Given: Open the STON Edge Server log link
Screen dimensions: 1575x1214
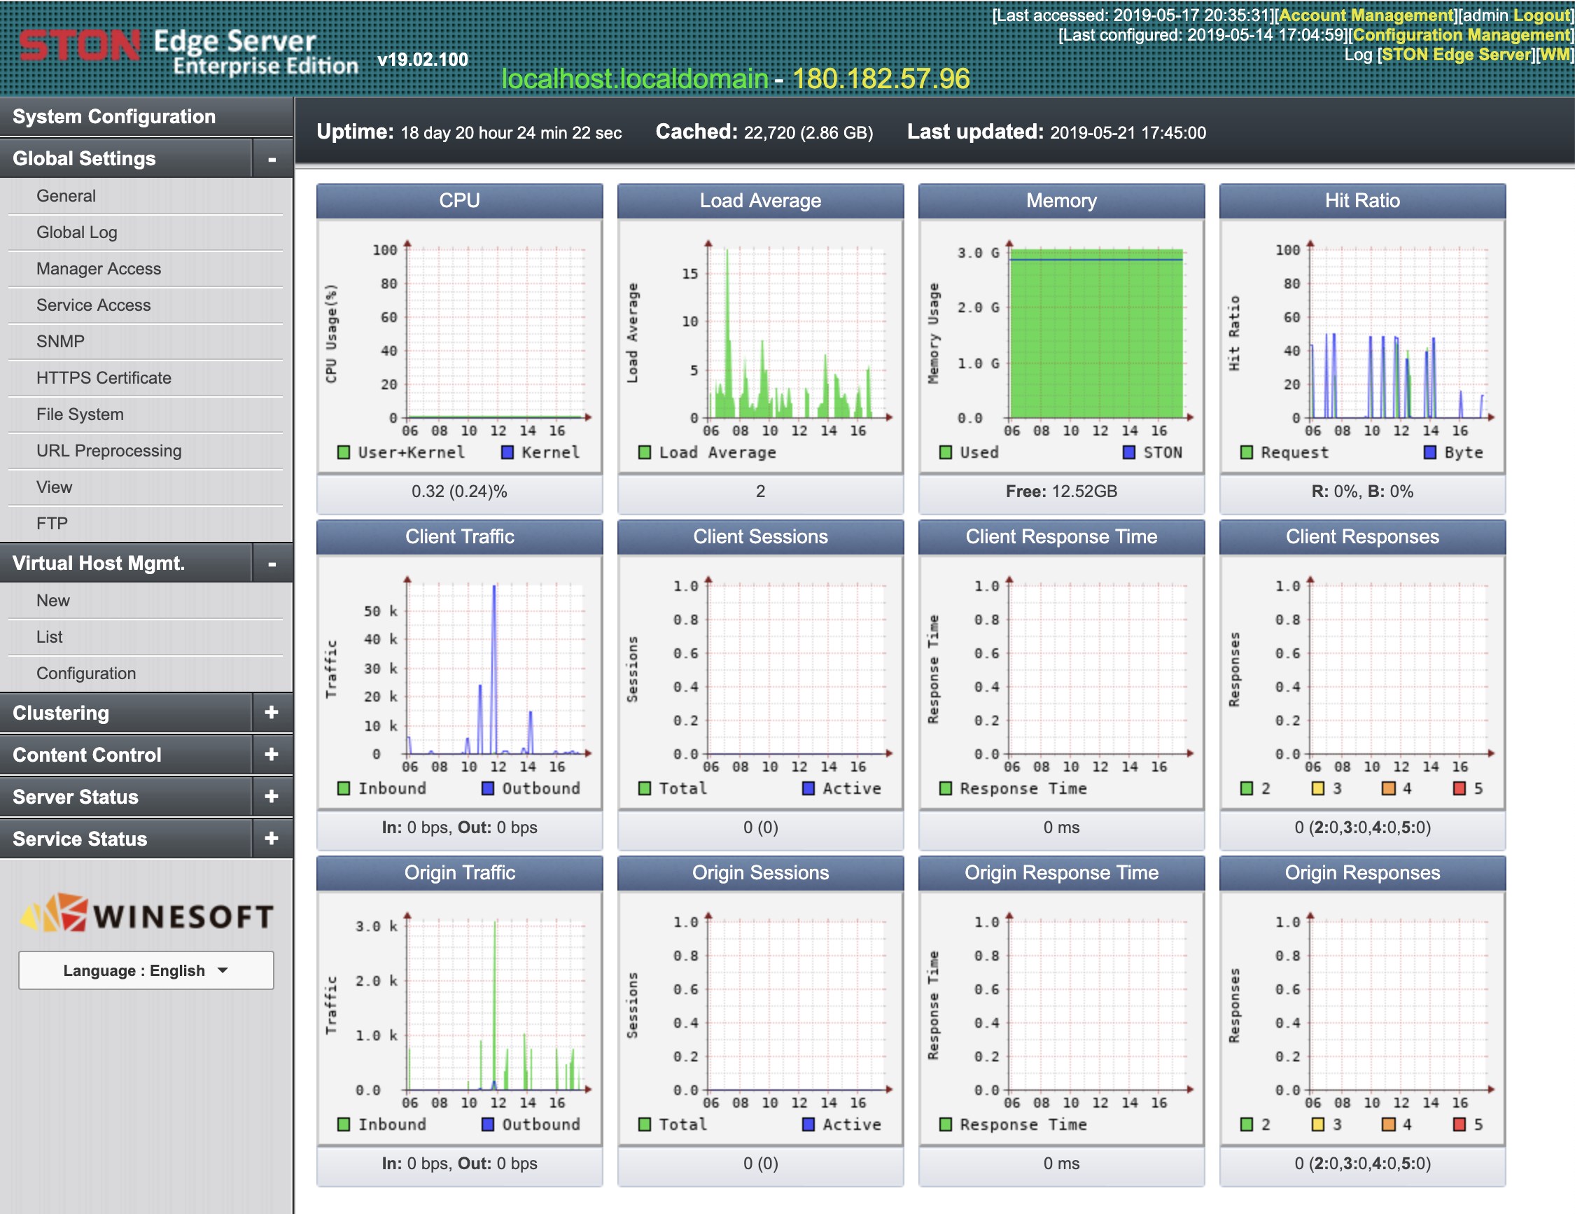Looking at the screenshot, I should [1456, 54].
